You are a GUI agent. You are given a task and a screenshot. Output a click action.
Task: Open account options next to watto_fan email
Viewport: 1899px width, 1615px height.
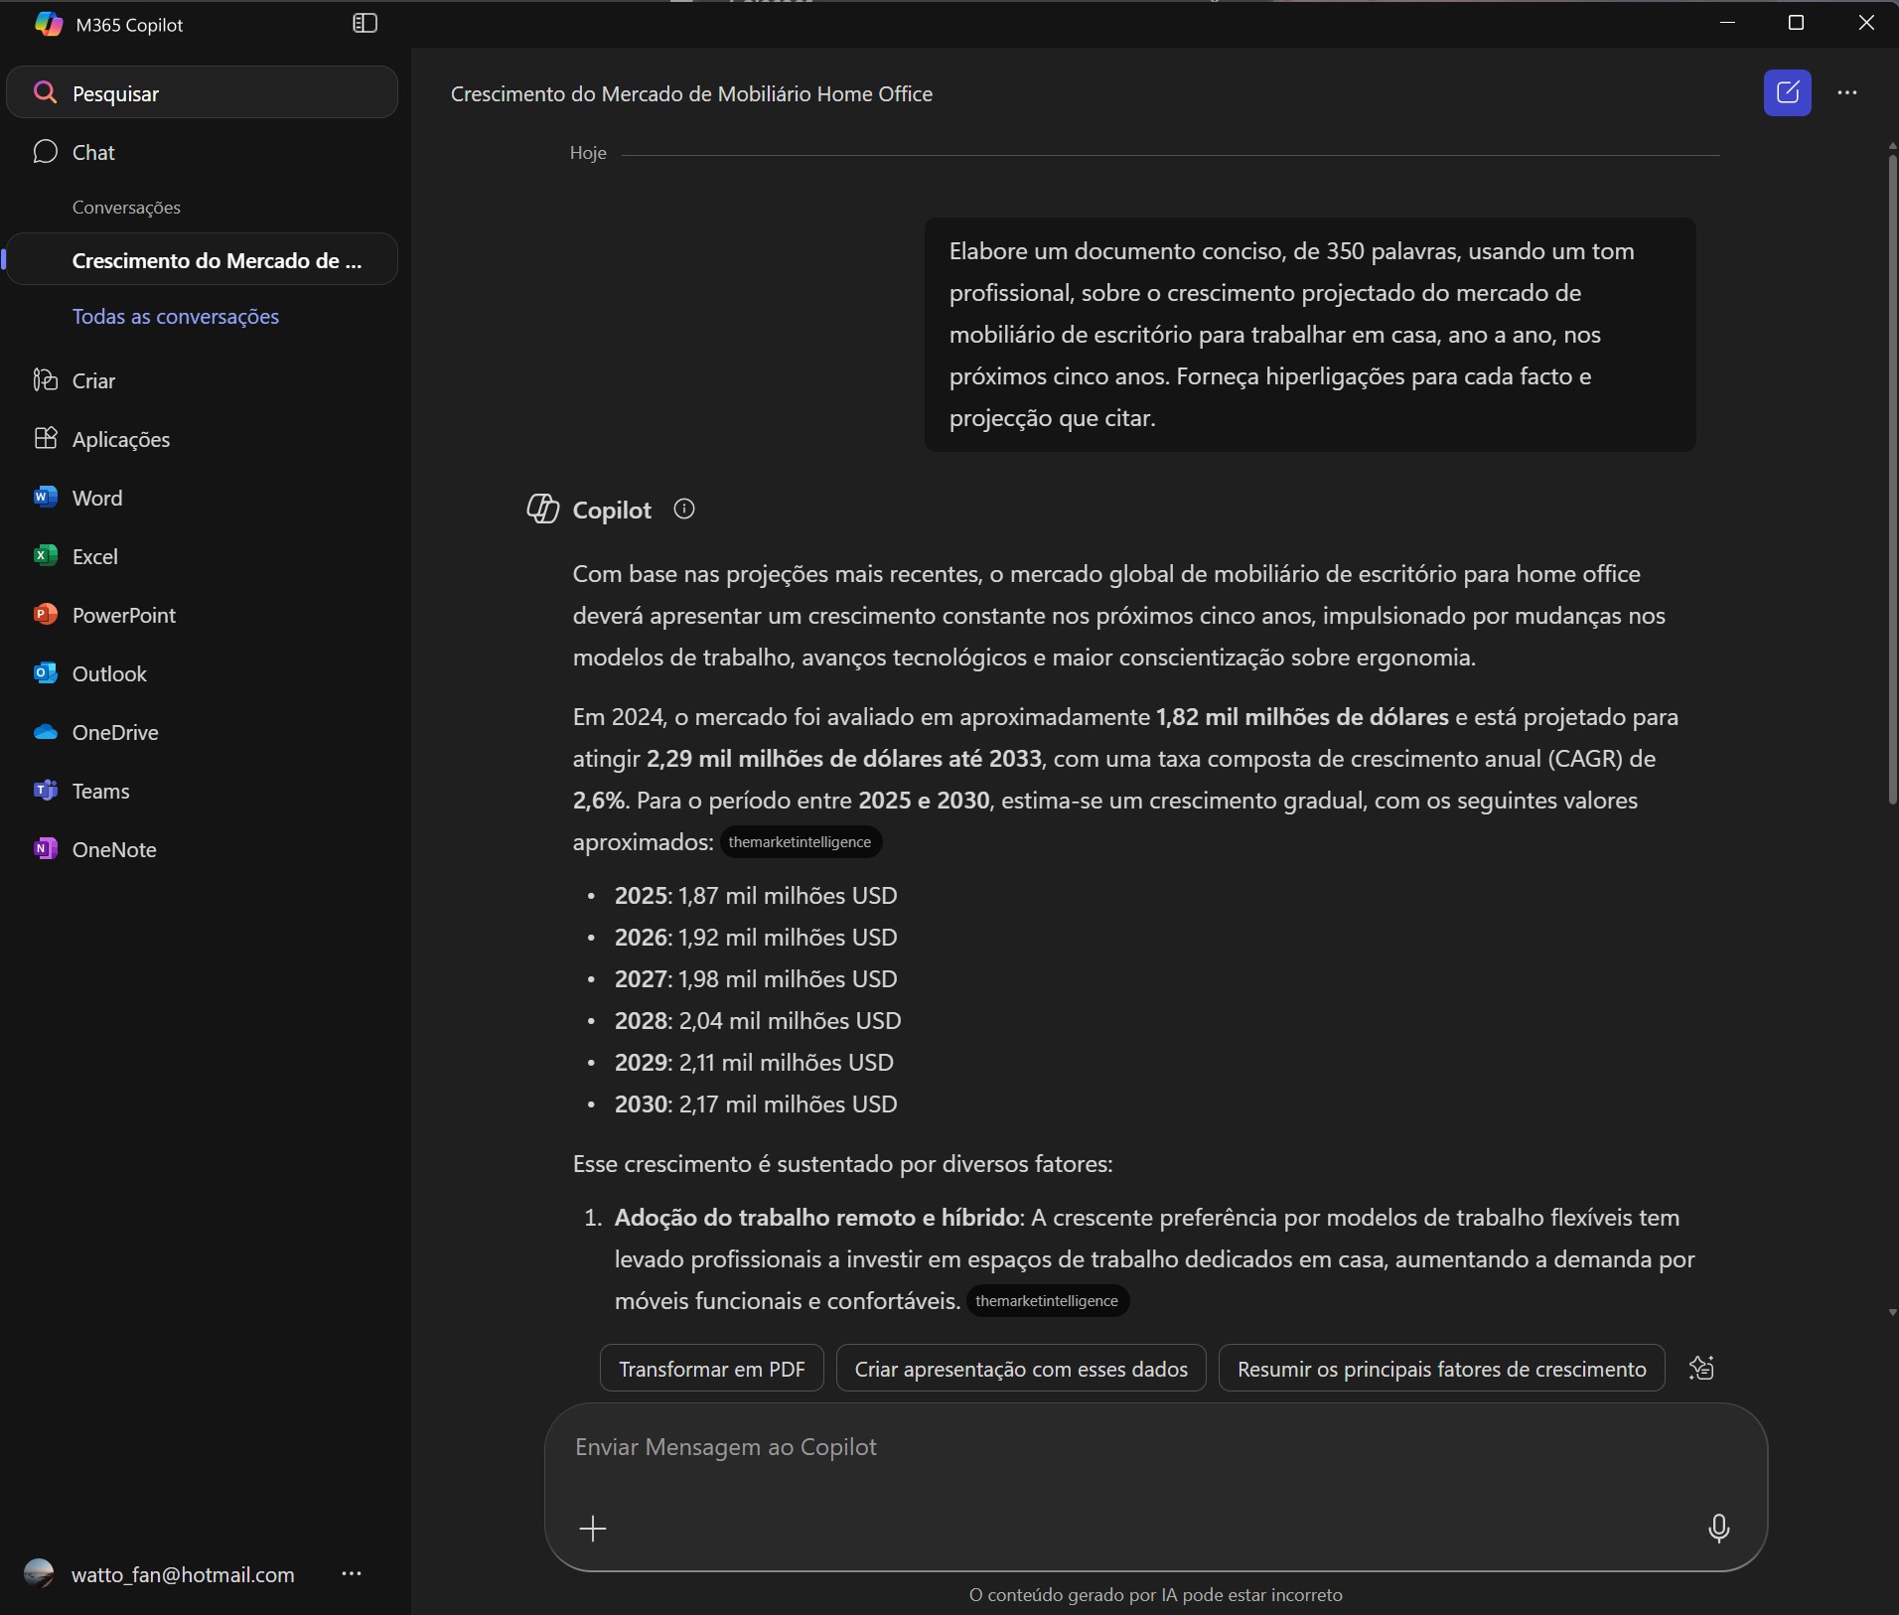coord(352,1574)
